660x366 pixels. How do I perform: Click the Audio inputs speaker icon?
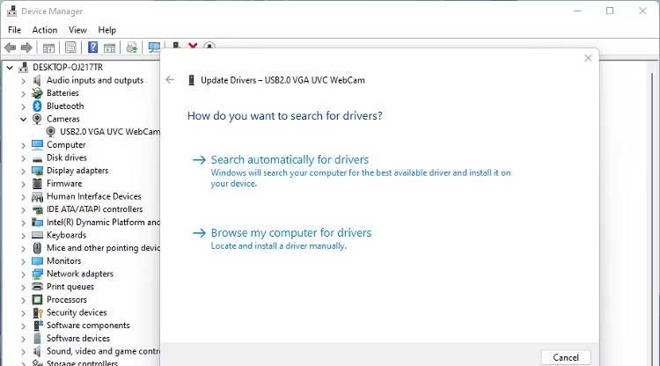37,80
